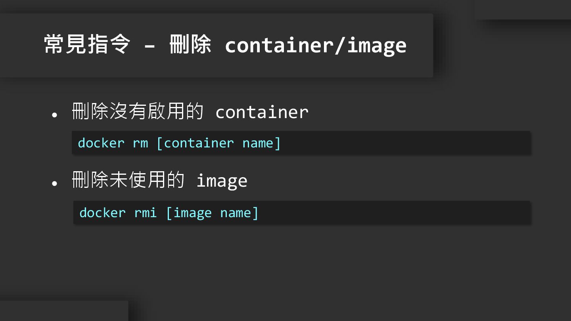Click empty area of the docker rm code box
This screenshot has height=321, width=571.
pos(404,143)
